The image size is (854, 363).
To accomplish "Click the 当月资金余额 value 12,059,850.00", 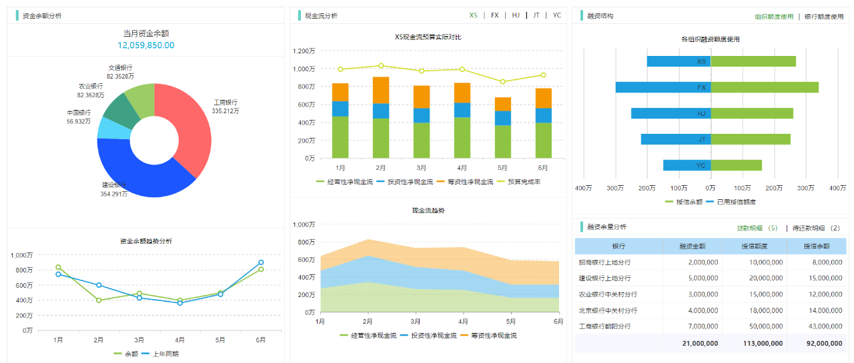I will click(x=145, y=45).
